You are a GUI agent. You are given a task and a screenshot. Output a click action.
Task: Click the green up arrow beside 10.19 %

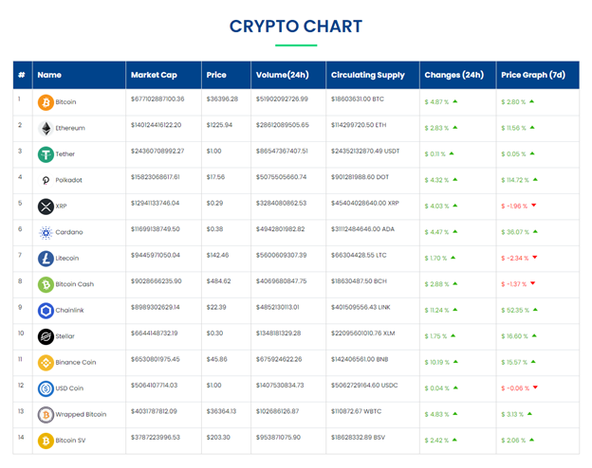(x=455, y=362)
